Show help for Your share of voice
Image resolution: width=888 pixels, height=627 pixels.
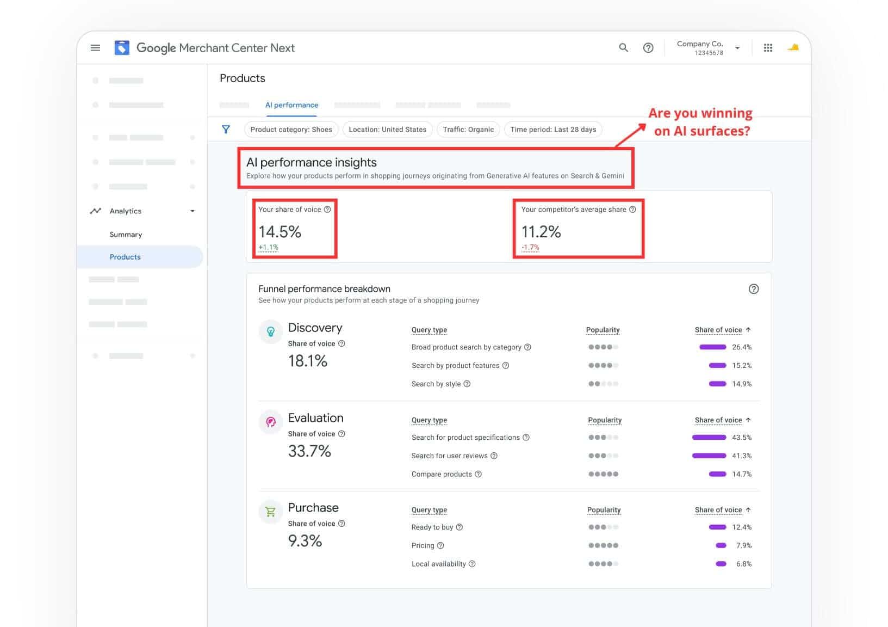coord(327,210)
